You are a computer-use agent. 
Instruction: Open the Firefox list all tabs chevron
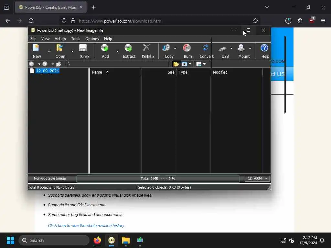pyautogui.click(x=267, y=7)
